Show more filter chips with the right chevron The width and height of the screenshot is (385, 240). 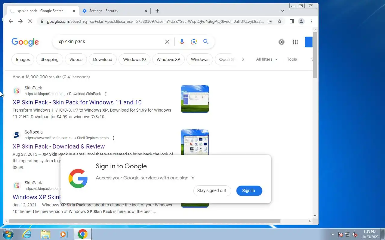[x=243, y=59]
